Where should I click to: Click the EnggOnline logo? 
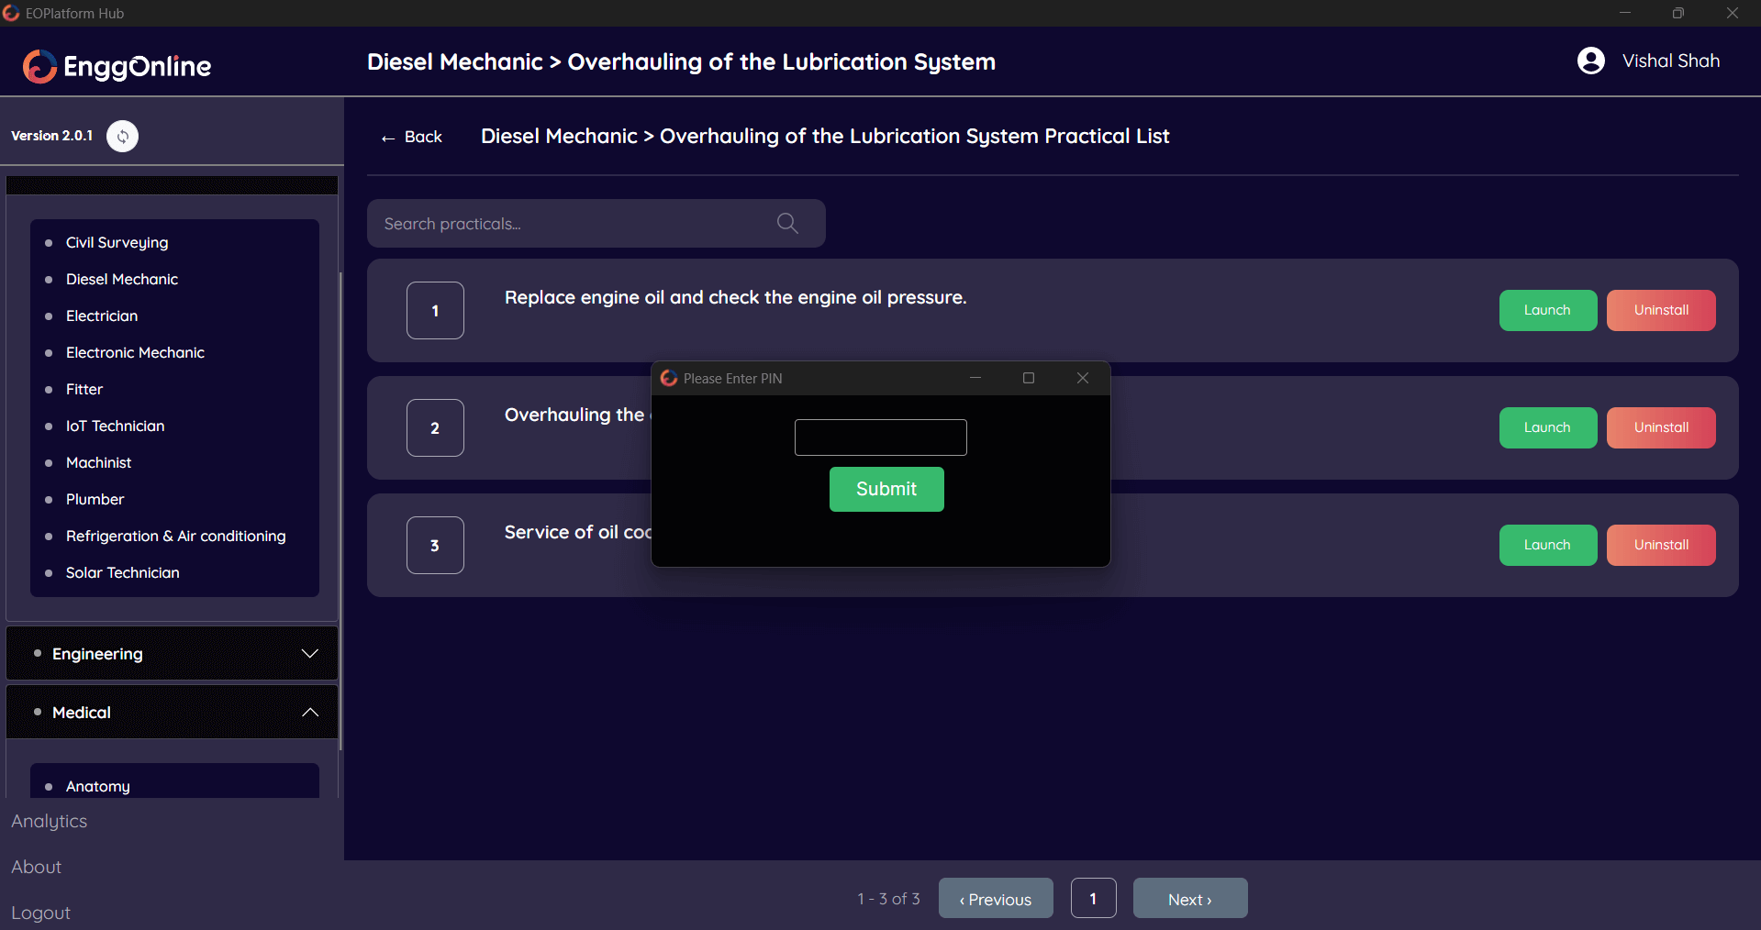[x=117, y=65]
